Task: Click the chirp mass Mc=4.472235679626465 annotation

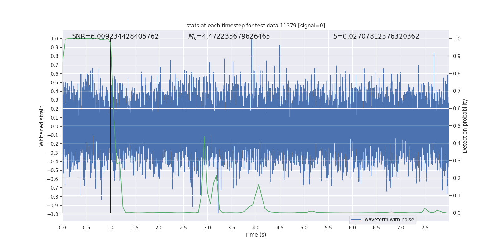Action: click(229, 36)
